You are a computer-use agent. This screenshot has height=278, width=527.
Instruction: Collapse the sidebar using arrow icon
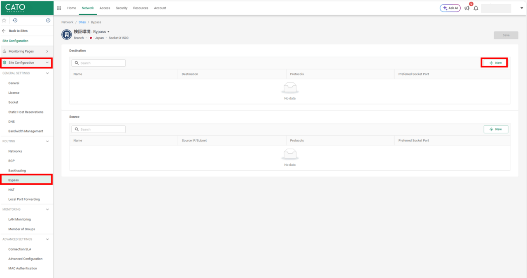48,21
